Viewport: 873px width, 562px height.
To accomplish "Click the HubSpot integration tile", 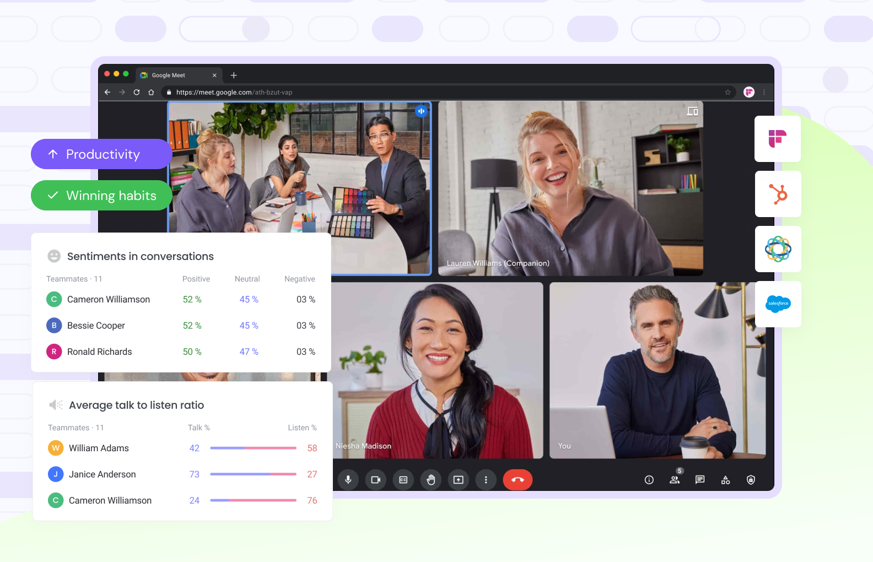I will point(778,194).
